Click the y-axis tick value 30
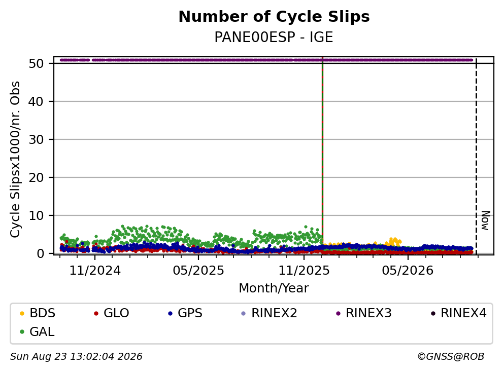This screenshot has height=372, width=504. pyautogui.click(x=36, y=139)
